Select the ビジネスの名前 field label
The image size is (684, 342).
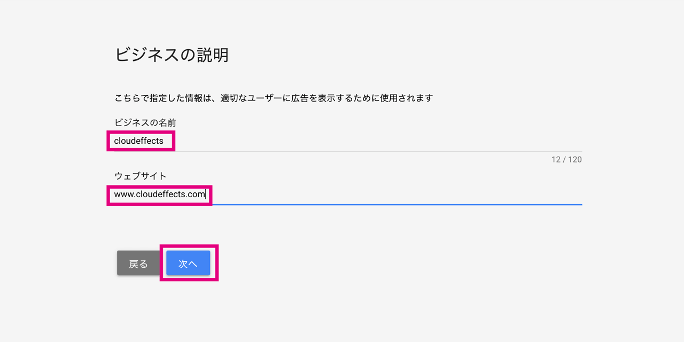(x=145, y=123)
